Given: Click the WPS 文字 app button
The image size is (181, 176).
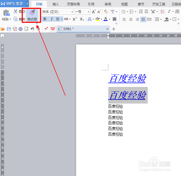Looking at the screenshot, I should pyautogui.click(x=13, y=3).
